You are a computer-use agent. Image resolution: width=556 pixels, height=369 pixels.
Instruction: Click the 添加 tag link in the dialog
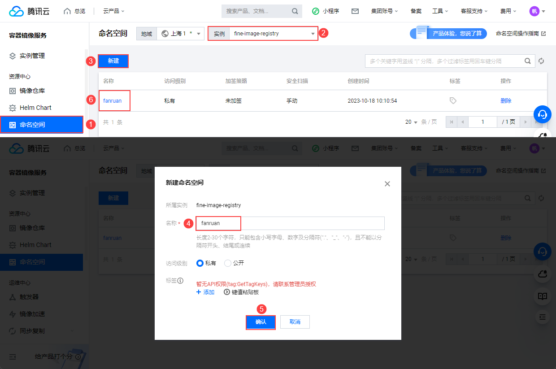coord(205,292)
